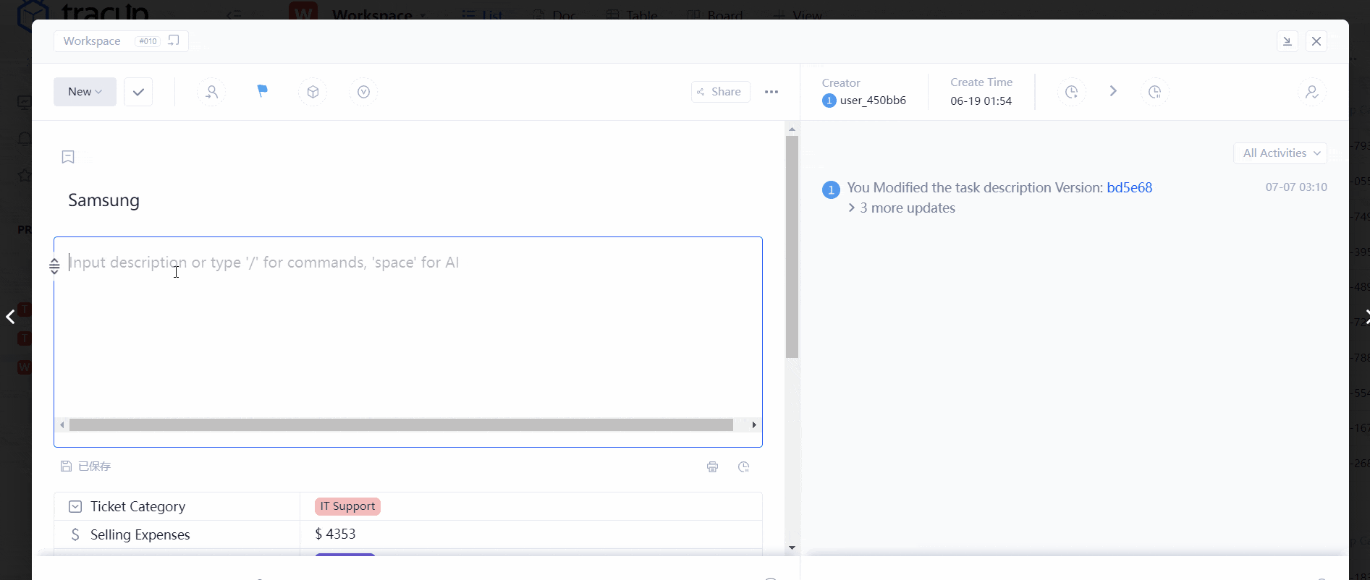Open the New status dropdown

(x=85, y=92)
